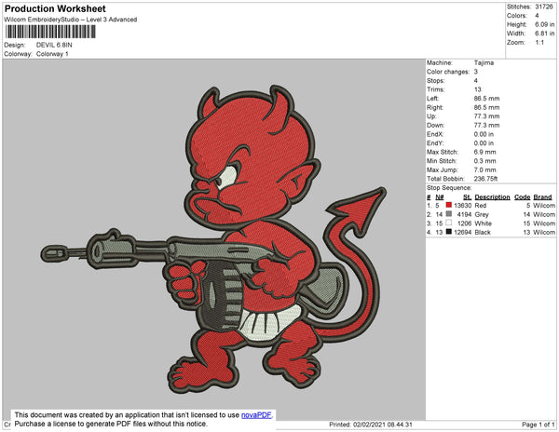Select the red thread color swatch

[x=449, y=205]
